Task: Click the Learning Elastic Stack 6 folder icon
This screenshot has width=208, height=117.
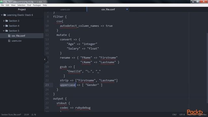Action: (x=5, y=15)
